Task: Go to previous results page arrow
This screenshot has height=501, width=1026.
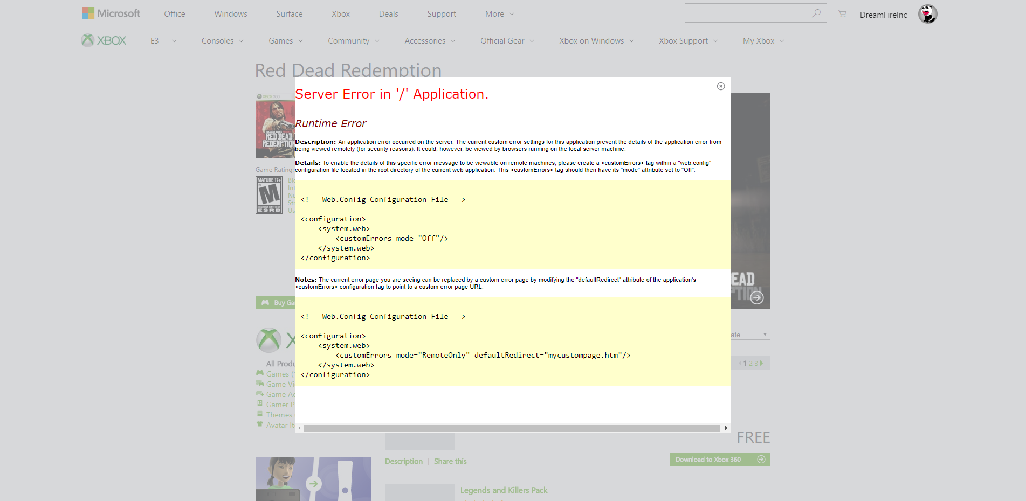Action: tap(740, 364)
